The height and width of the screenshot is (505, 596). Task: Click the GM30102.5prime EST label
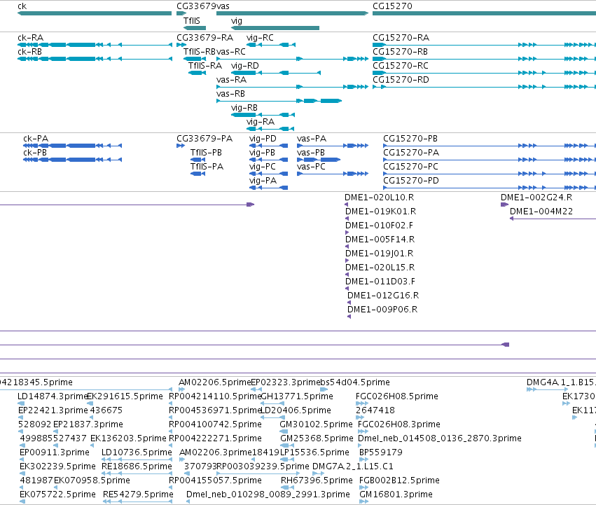pyautogui.click(x=317, y=425)
